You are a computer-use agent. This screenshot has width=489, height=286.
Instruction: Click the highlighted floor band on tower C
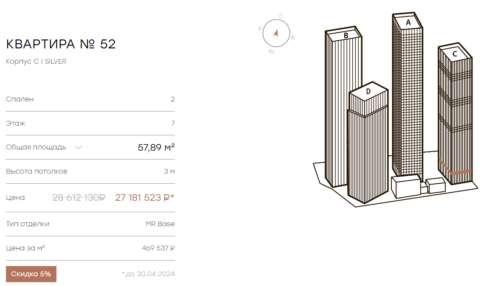455,168
